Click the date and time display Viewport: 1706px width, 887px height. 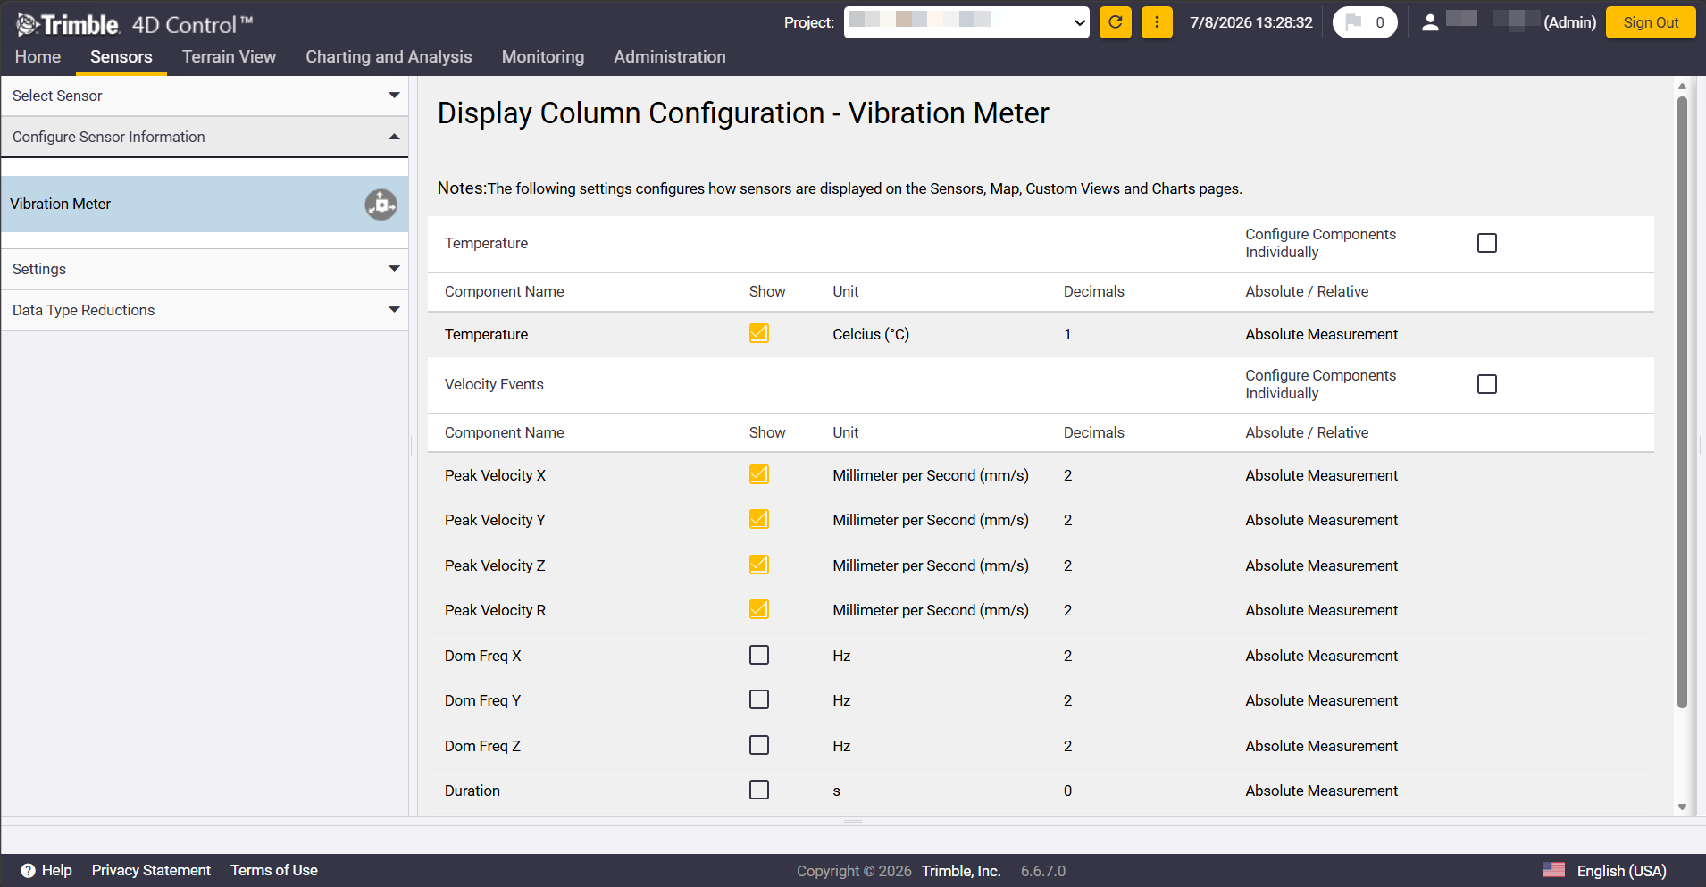point(1251,22)
